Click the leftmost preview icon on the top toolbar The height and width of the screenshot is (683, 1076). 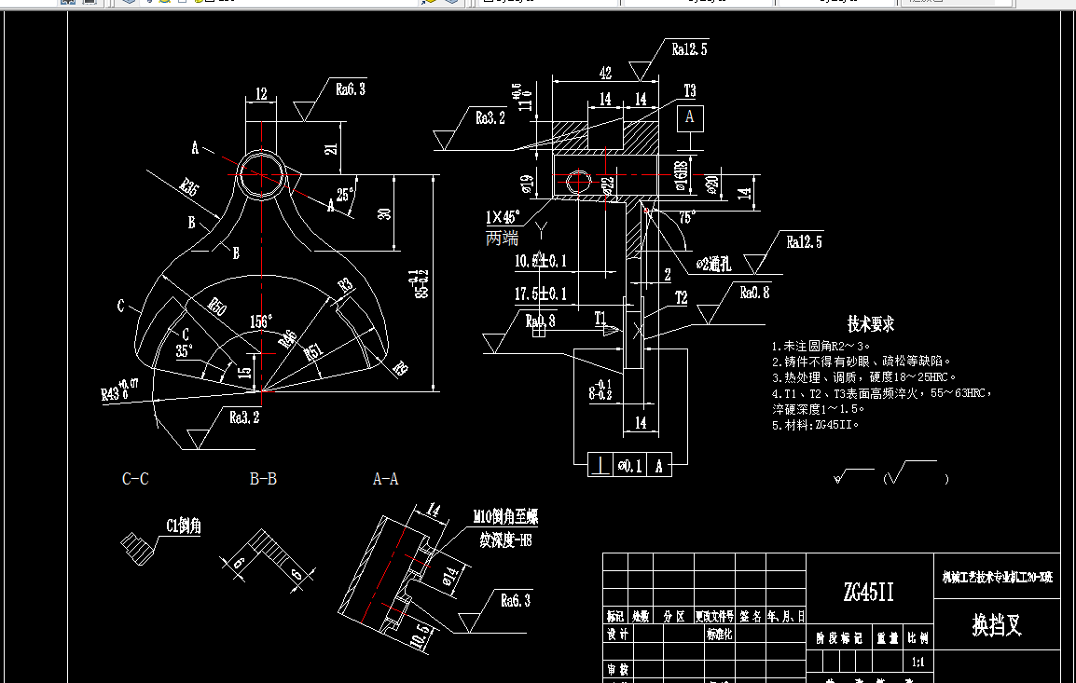(x=69, y=4)
